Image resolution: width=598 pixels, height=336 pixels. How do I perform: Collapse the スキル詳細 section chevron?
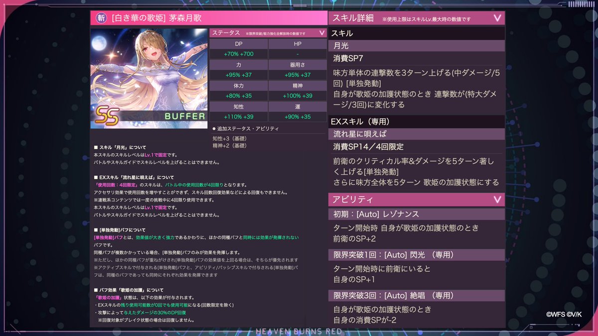coord(497,18)
